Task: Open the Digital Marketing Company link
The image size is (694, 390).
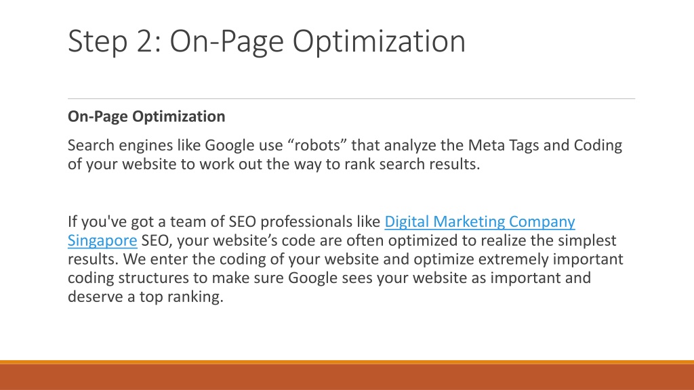Action: click(x=480, y=221)
